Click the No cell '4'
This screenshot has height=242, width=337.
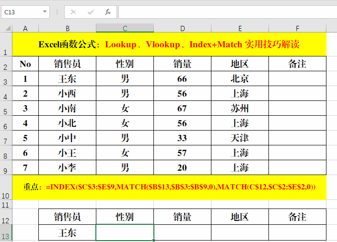(x=25, y=123)
